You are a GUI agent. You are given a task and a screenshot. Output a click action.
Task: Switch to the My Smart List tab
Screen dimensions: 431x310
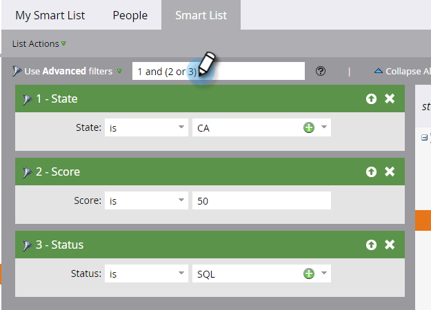tap(50, 15)
